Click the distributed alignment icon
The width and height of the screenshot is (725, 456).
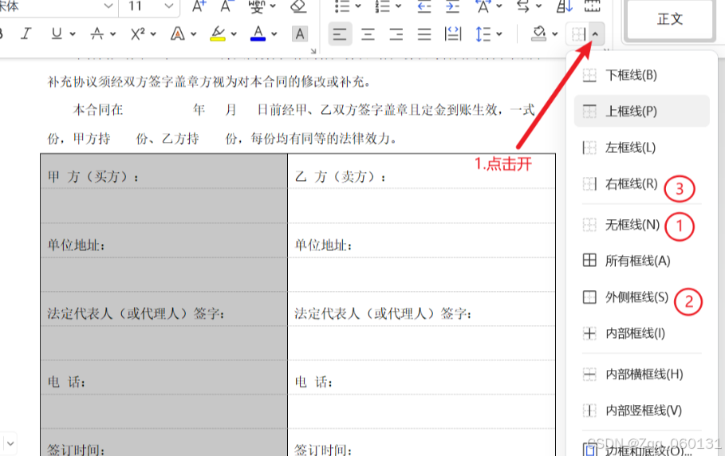452,33
